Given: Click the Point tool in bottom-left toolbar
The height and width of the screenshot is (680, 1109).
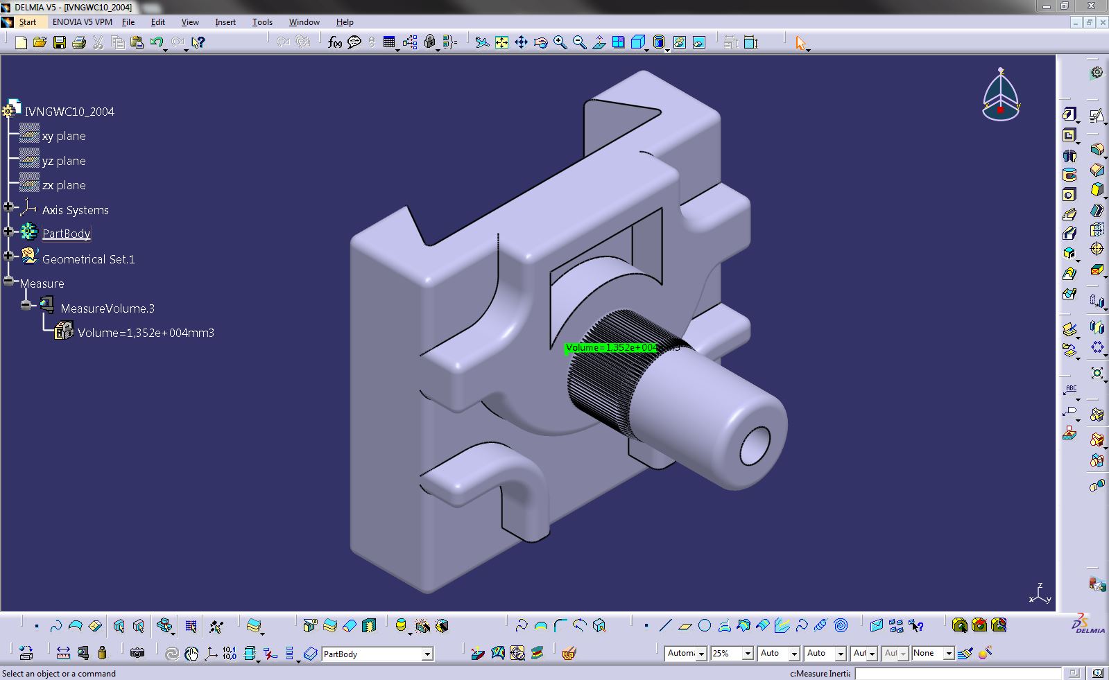Looking at the screenshot, I should (37, 626).
